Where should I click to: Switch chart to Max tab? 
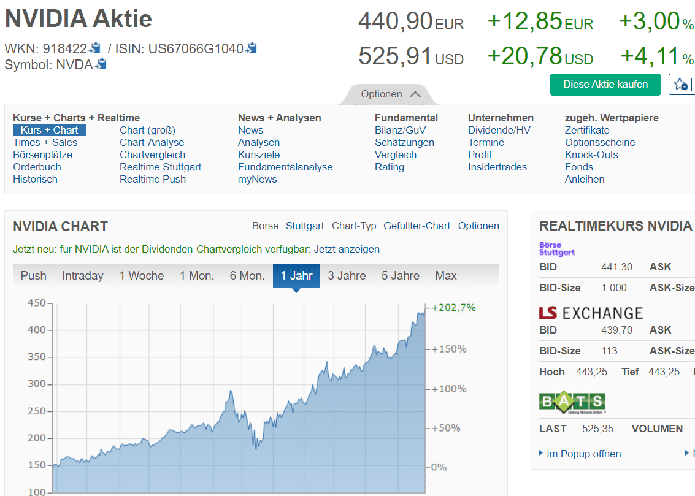(446, 275)
